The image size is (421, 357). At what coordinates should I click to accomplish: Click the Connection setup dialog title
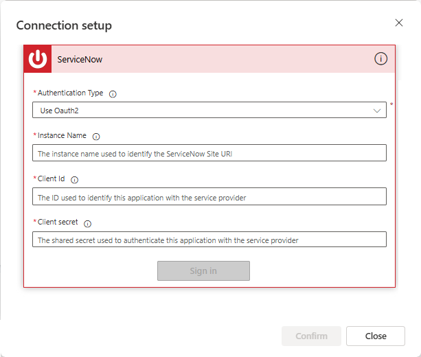click(x=64, y=25)
